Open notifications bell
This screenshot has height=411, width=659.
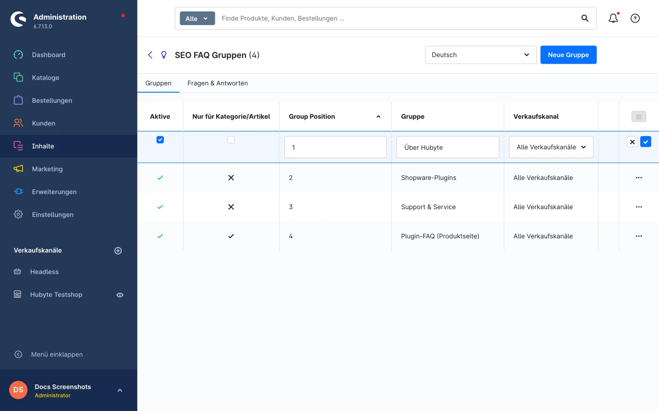(x=613, y=18)
